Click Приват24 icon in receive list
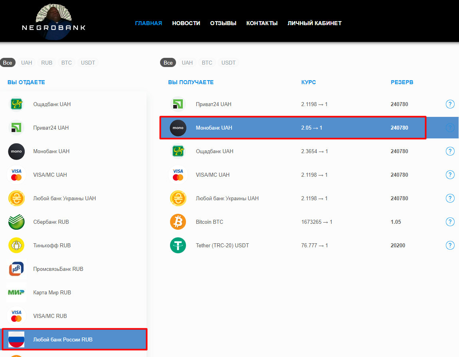This screenshot has width=459, height=357. pyautogui.click(x=178, y=104)
